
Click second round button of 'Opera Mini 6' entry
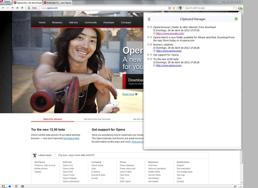click(x=151, y=37)
